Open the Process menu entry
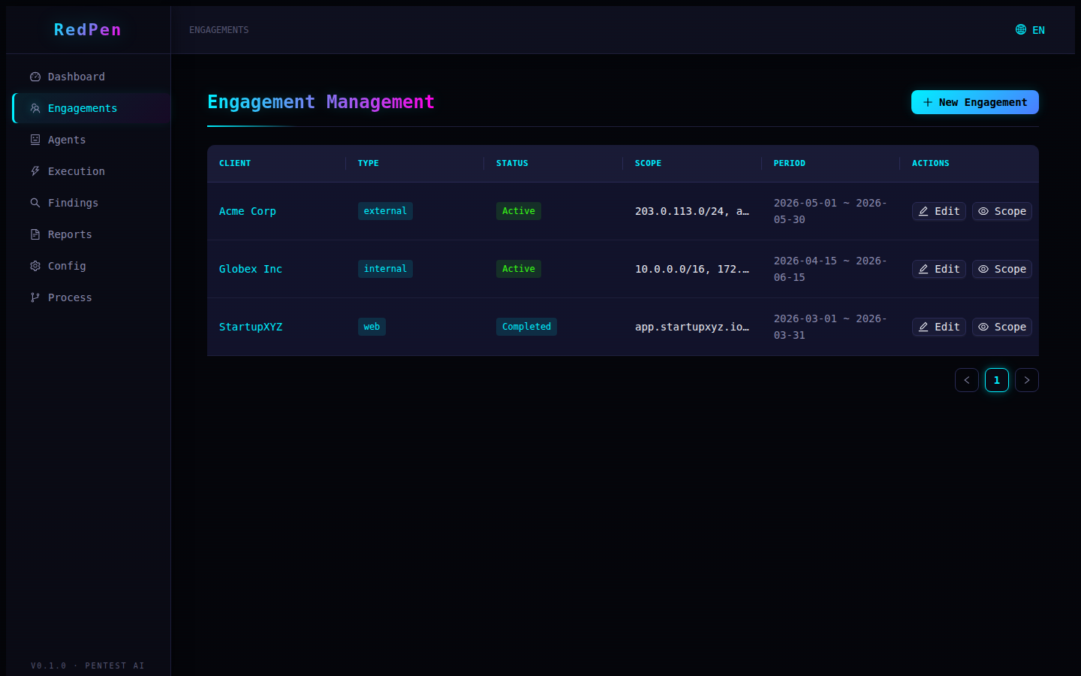Image resolution: width=1081 pixels, height=676 pixels. coord(92,297)
